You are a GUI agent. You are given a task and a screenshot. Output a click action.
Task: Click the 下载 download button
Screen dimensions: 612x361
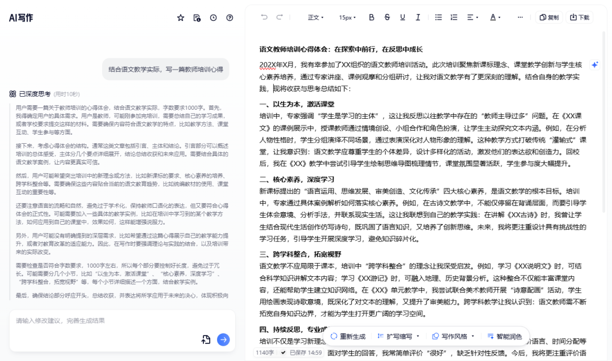click(580, 18)
